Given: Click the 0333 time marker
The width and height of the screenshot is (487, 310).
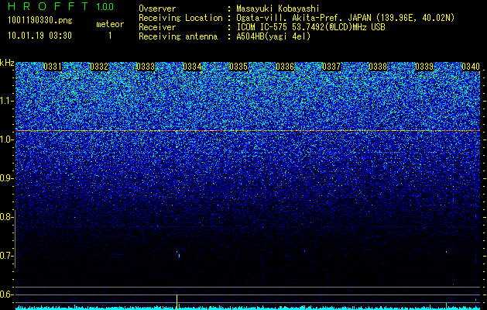Looking at the screenshot, I should pyautogui.click(x=146, y=67).
